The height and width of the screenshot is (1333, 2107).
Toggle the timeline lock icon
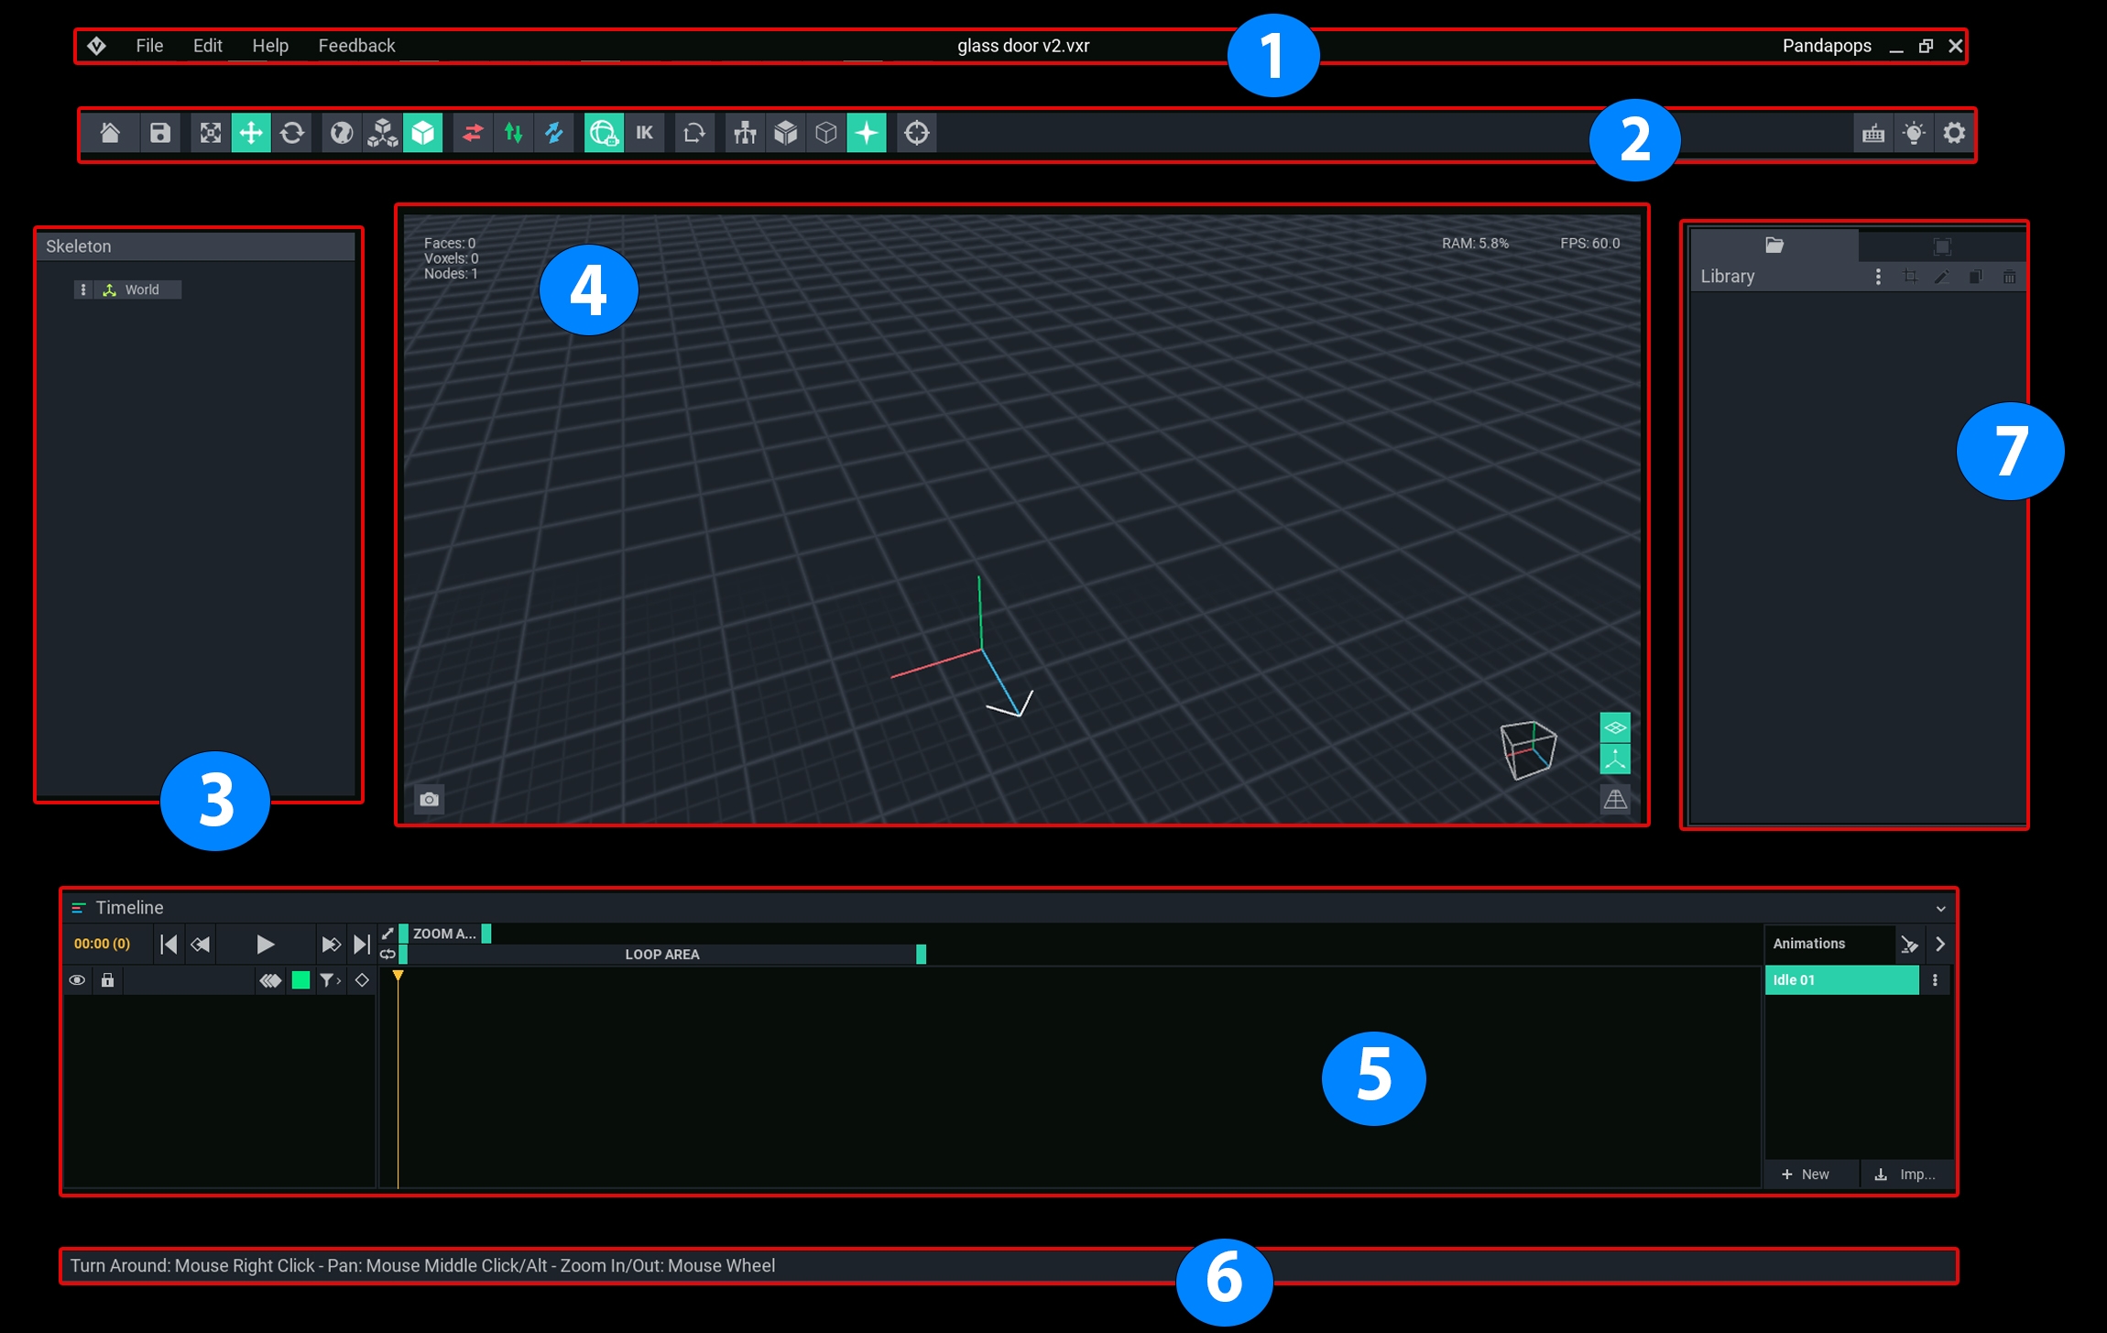[x=107, y=980]
